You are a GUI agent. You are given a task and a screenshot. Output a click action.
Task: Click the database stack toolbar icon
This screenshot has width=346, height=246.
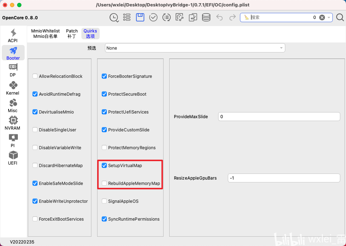pos(206,17)
